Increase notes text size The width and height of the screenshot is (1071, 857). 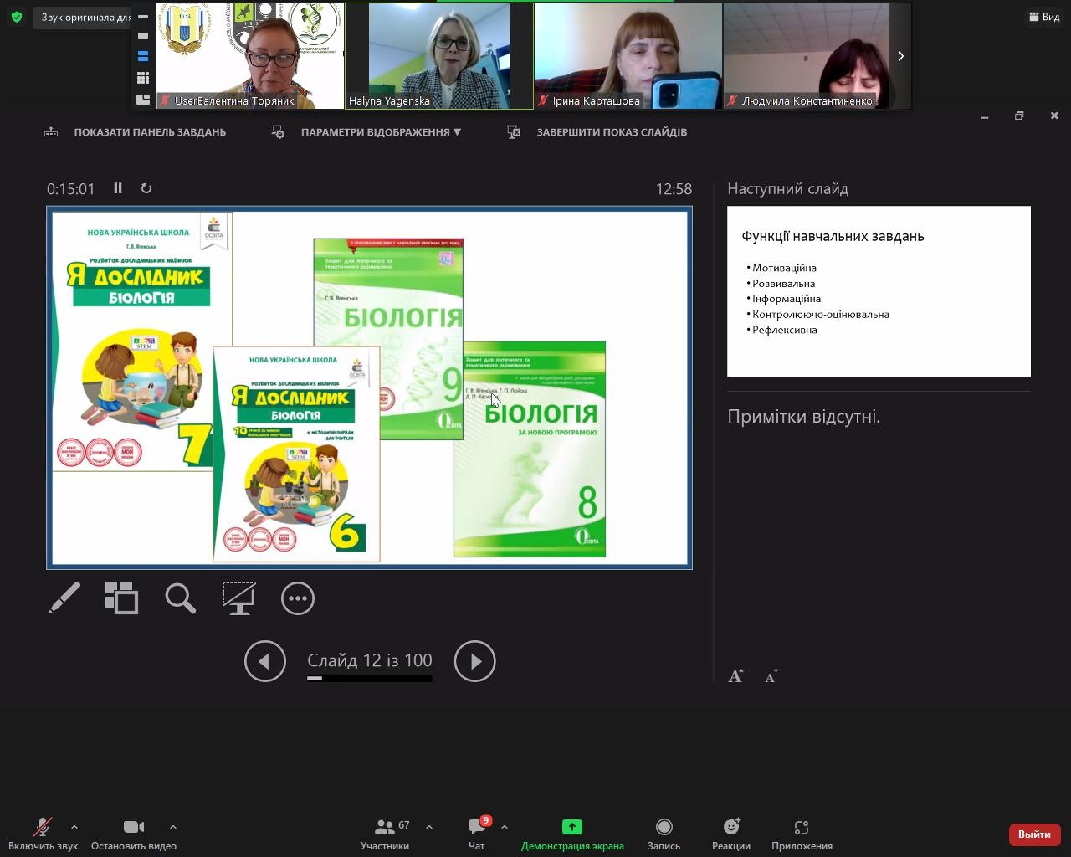click(735, 676)
